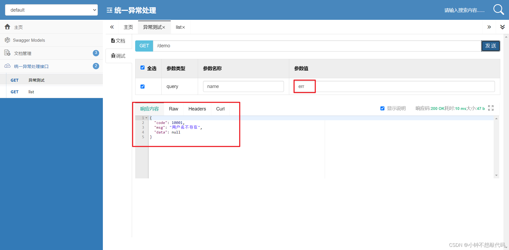
Task: Open the 文档 side tab
Action: point(118,41)
